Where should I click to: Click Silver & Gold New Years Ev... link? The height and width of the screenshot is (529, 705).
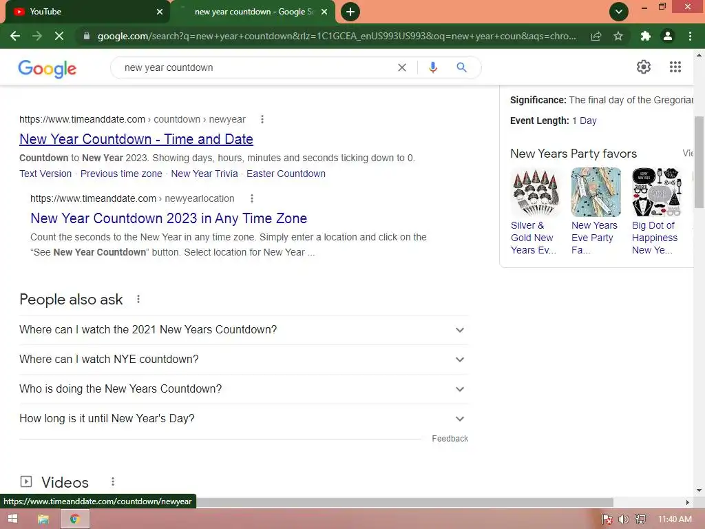534,238
